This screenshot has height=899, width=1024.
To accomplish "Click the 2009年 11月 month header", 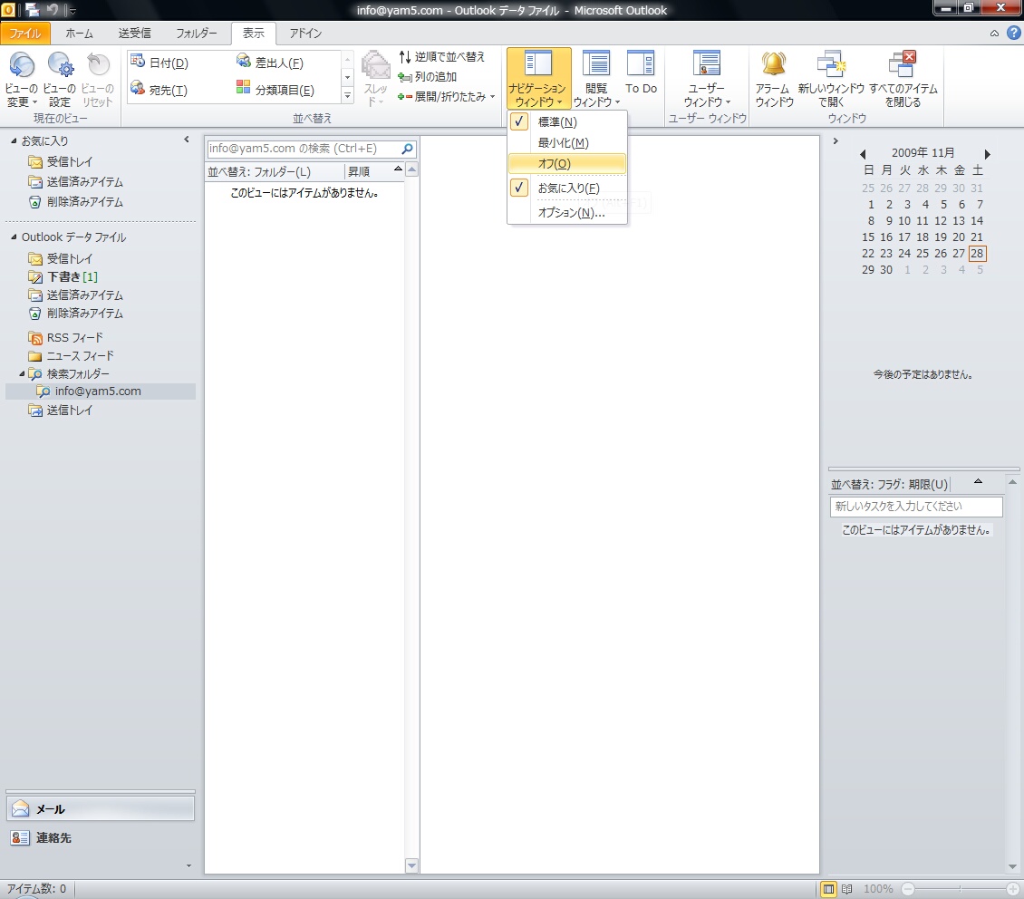I will [x=923, y=153].
